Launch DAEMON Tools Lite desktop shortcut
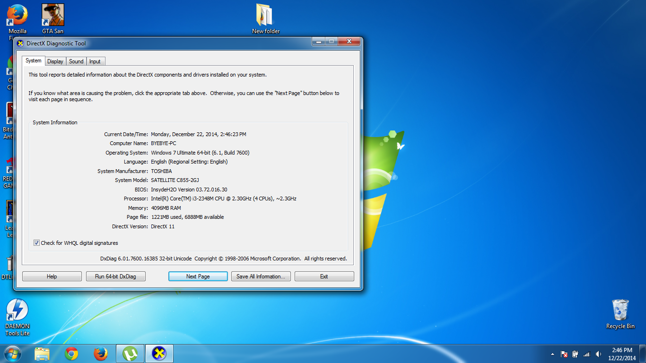646x363 pixels. (17, 317)
